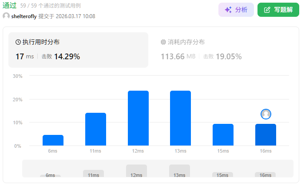Click the user avatar marker above the 16ms bar
Image resolution: width=301 pixels, height=184 pixels.
click(266, 114)
